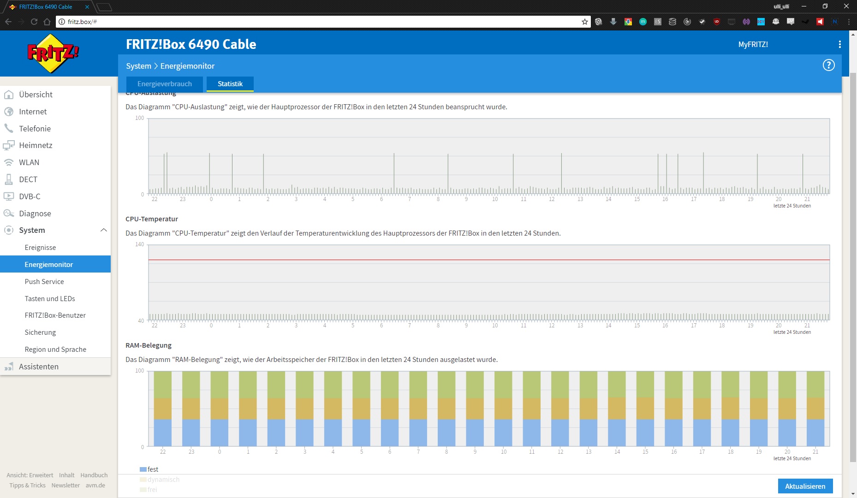Open the Inhalt footer link
The image size is (857, 498).
tap(66, 475)
